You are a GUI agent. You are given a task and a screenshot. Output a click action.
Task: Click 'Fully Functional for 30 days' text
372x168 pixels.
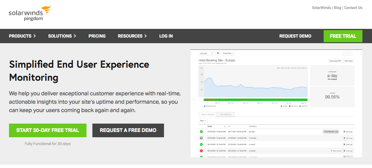click(x=48, y=144)
